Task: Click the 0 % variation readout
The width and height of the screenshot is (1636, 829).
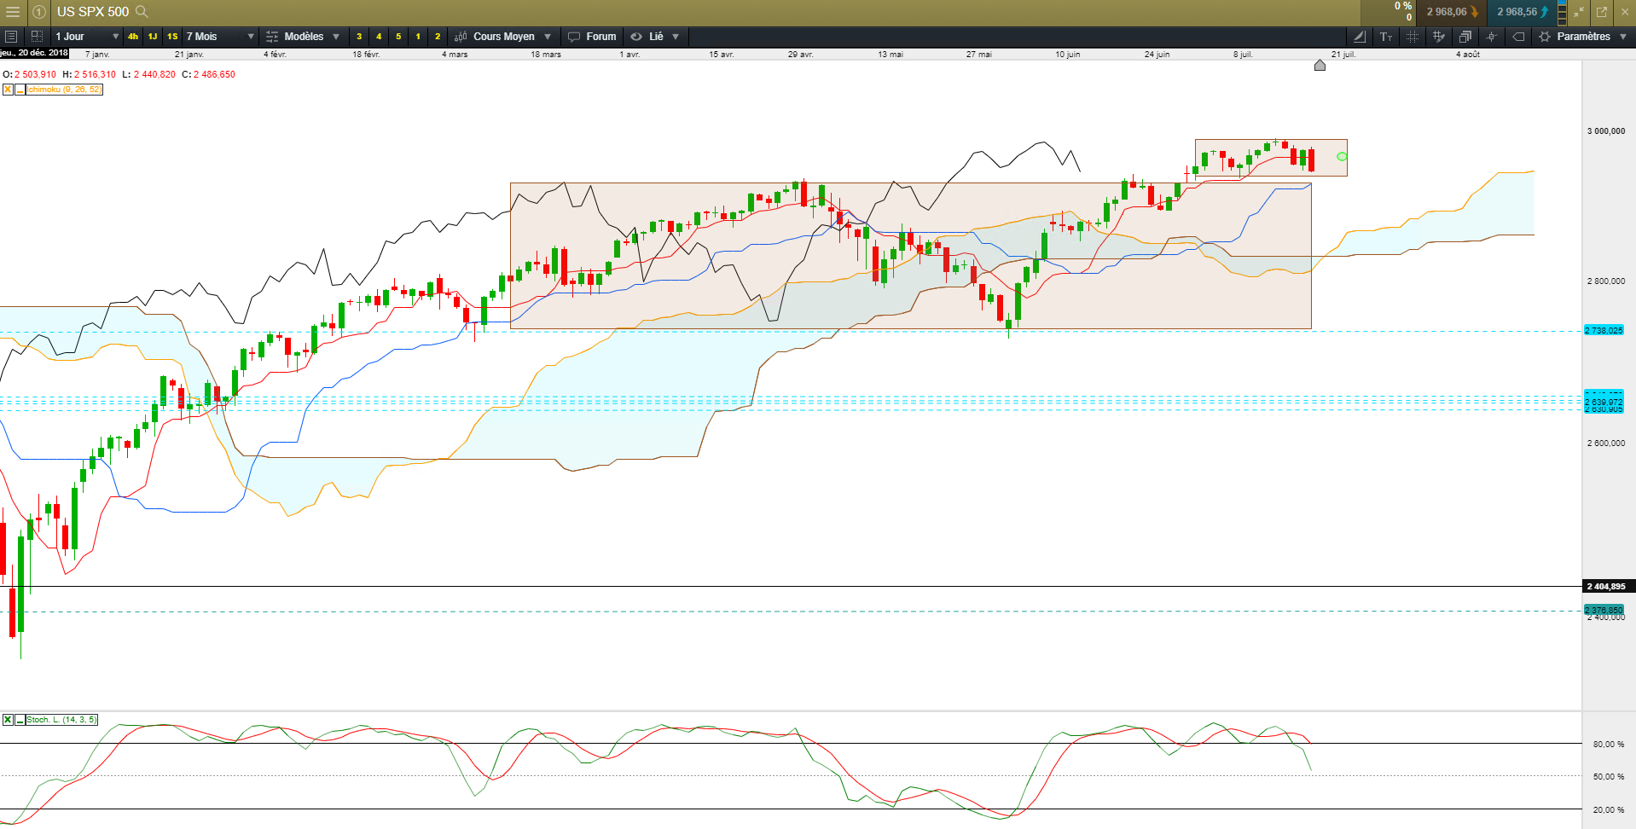Action: (1403, 6)
